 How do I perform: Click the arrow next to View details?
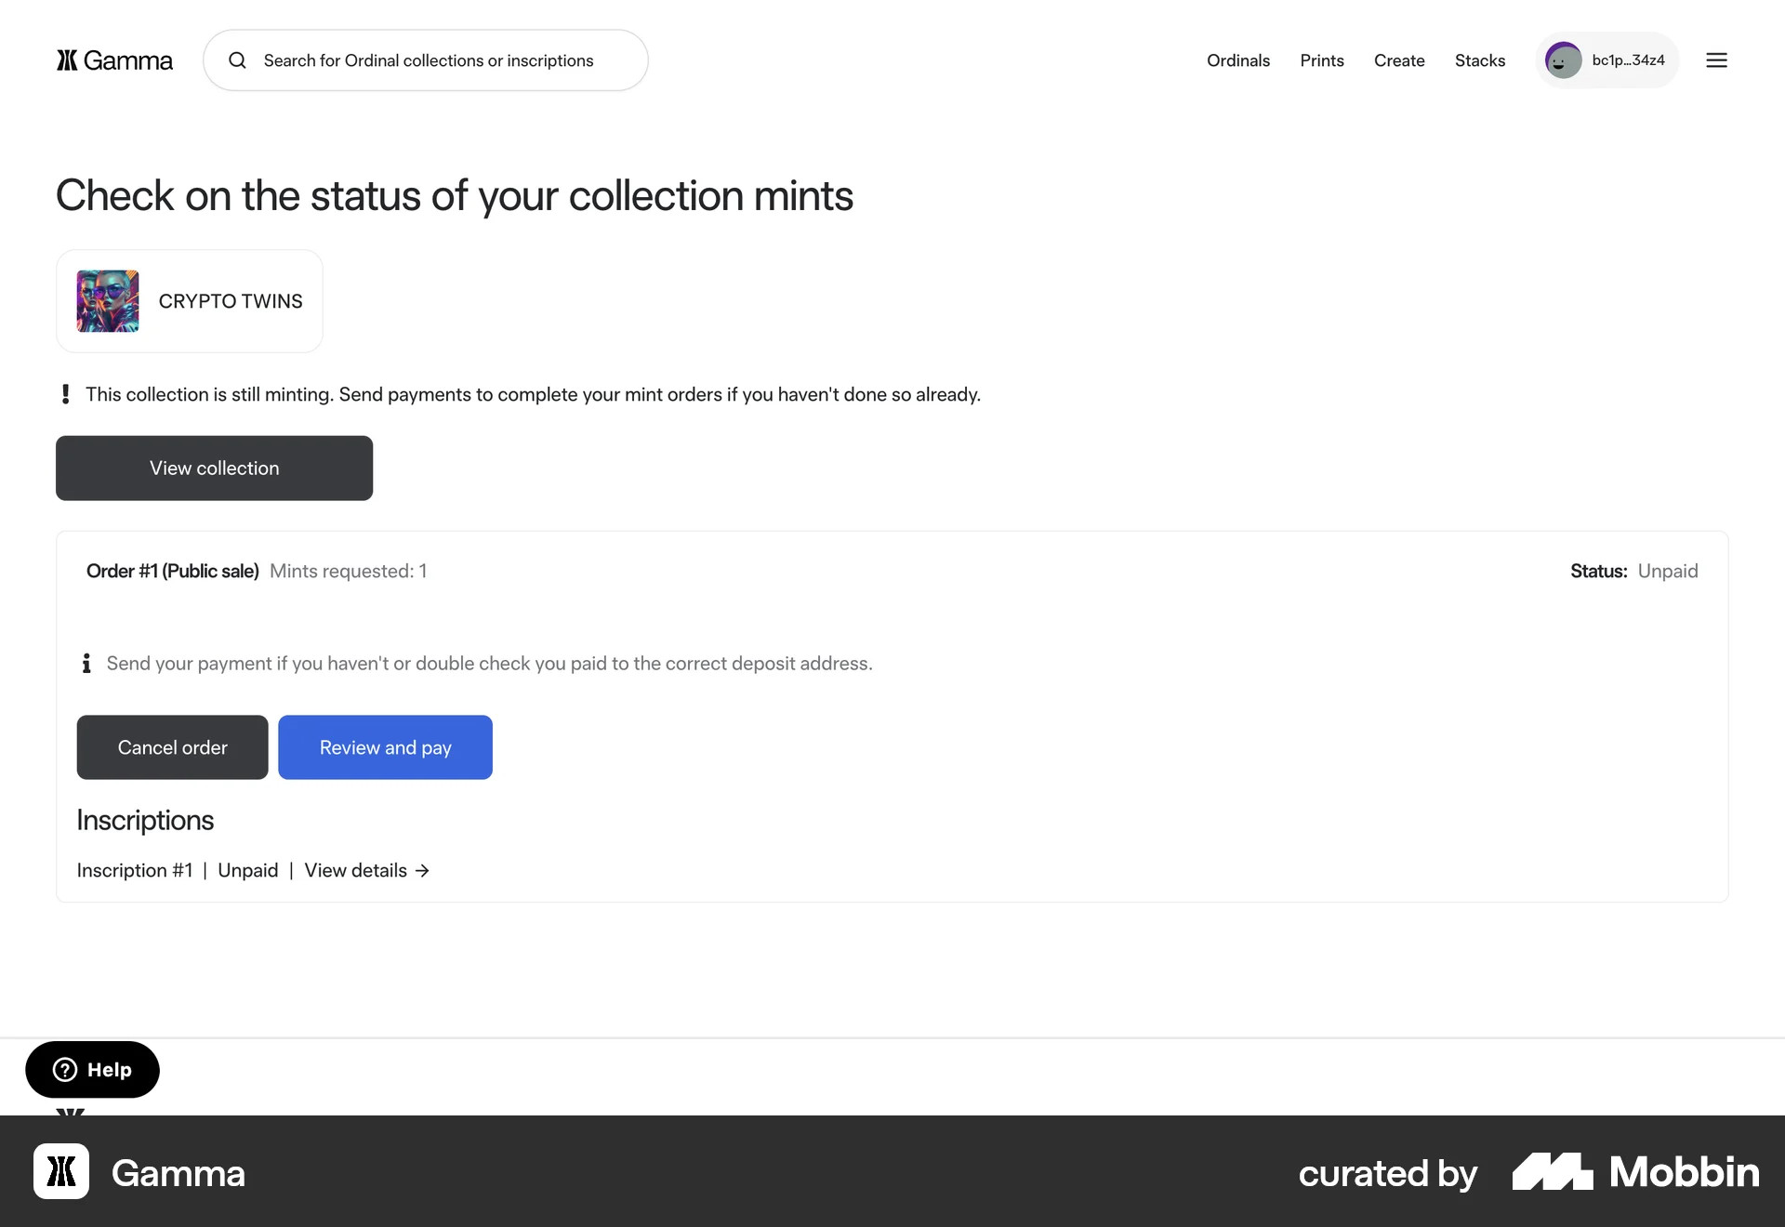tap(422, 871)
